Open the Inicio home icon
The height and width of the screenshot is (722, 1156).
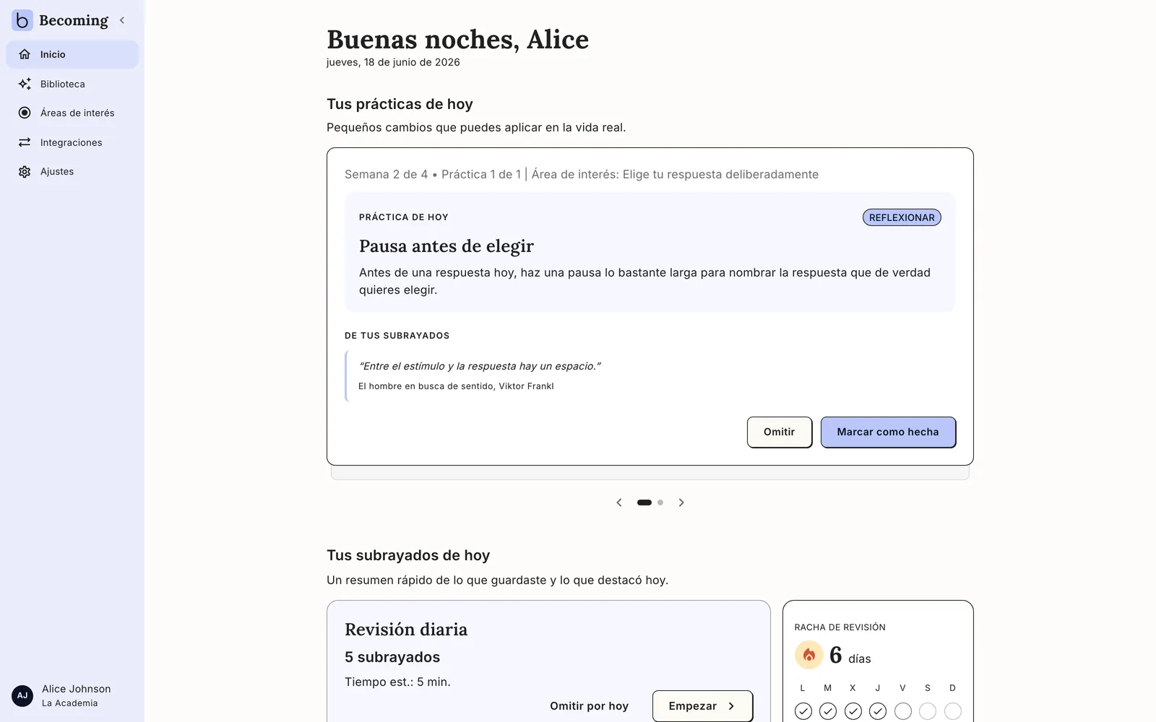(x=25, y=54)
